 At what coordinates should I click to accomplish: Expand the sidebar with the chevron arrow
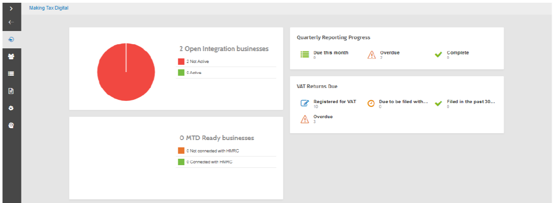pyautogui.click(x=11, y=9)
